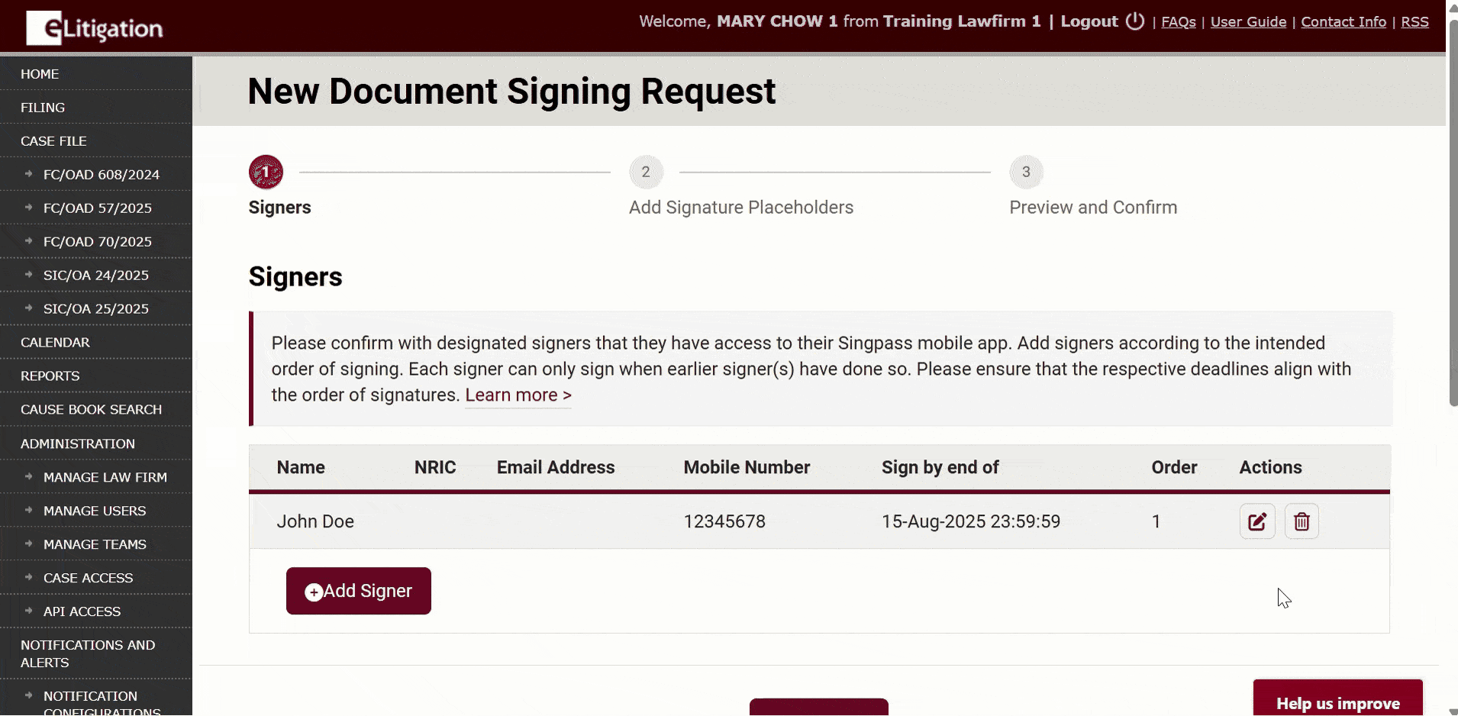Go to step 3 circle indicator
Image resolution: width=1458 pixels, height=716 pixels.
(x=1026, y=173)
